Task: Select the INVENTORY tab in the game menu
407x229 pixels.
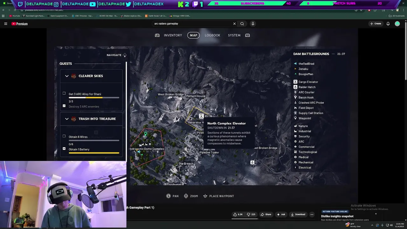Action: [173, 35]
